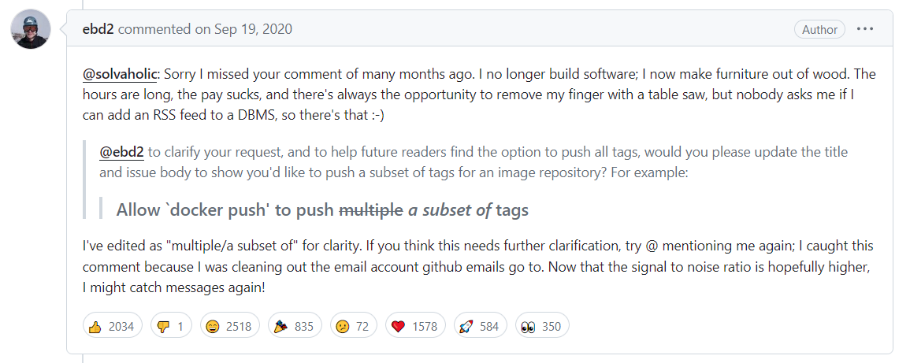910x363 pixels.
Task: Click the italic text "a subset of"
Action: point(449,209)
